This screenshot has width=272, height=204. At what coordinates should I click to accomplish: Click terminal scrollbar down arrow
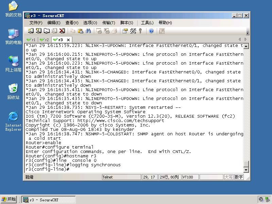point(246,170)
